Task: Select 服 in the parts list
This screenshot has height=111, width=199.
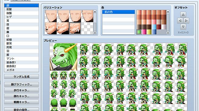Action: [21, 55]
